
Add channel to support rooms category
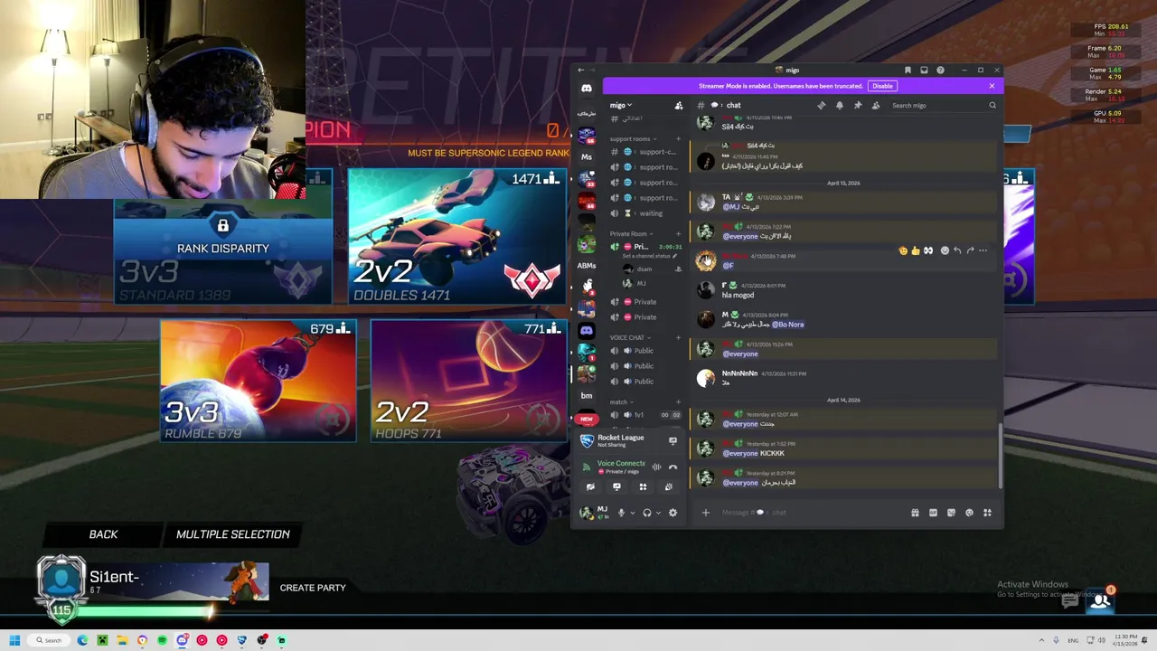coord(679,139)
